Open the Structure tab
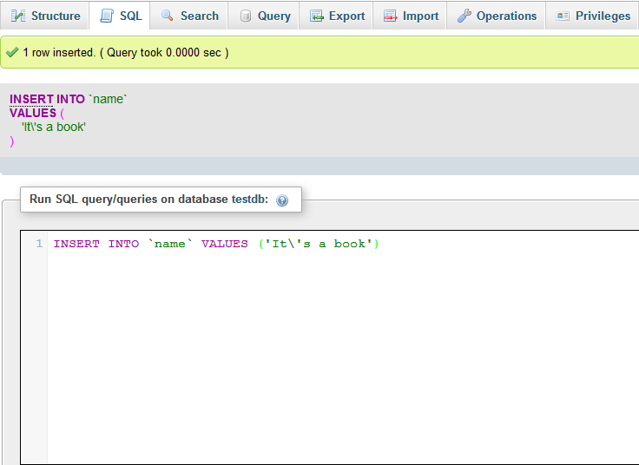 (44, 16)
